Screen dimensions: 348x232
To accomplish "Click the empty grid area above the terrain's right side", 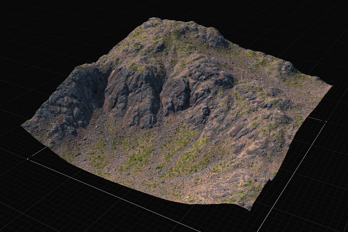I will [288, 27].
